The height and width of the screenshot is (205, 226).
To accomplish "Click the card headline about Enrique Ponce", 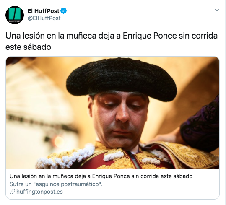I will click(x=101, y=176).
